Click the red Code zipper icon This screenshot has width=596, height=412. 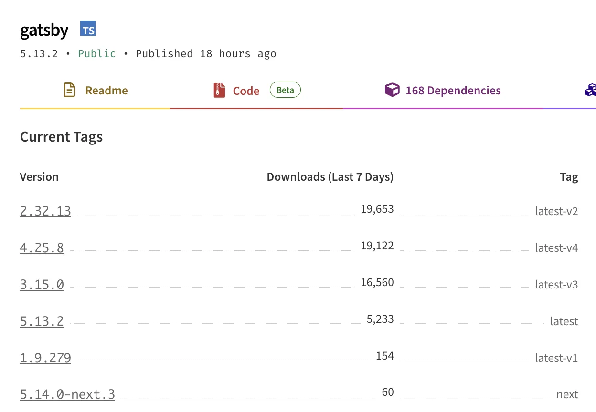pyautogui.click(x=218, y=90)
